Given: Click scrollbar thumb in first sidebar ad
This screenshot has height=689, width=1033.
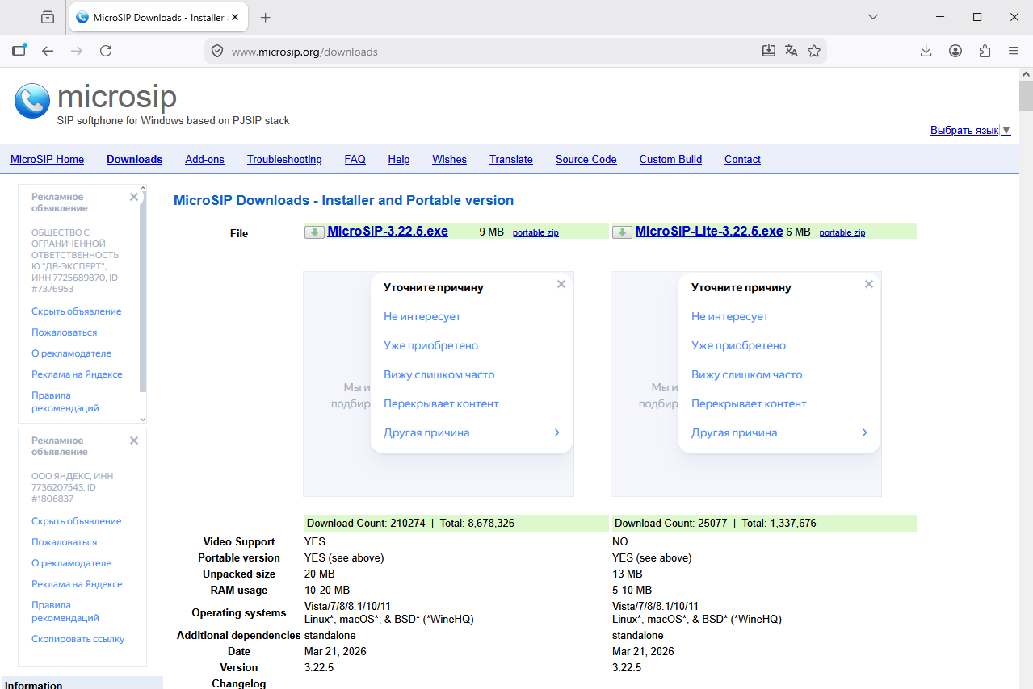Looking at the screenshot, I should (x=143, y=292).
